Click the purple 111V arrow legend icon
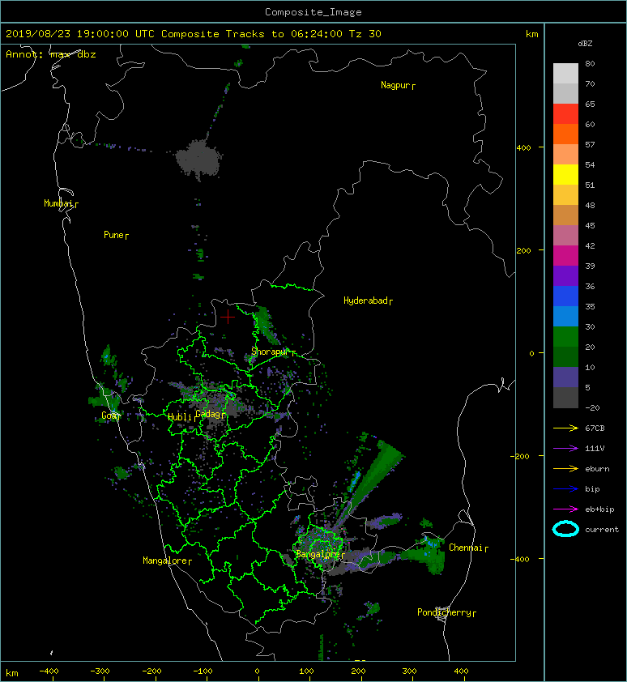Viewport: 627px width, 682px height. pyautogui.click(x=565, y=449)
